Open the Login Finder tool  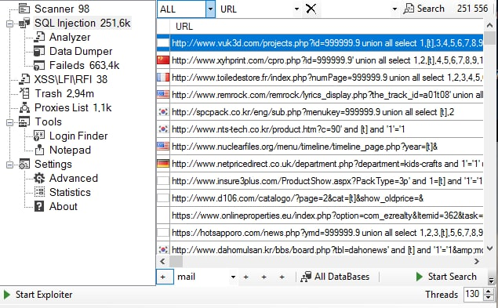coord(78,136)
